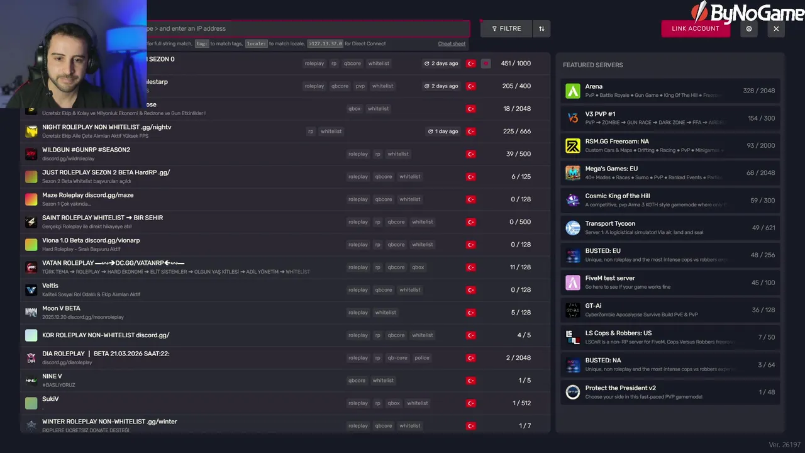This screenshot has width=805, height=453.
Task: Select qbox tag in SukiV row
Action: point(394,403)
